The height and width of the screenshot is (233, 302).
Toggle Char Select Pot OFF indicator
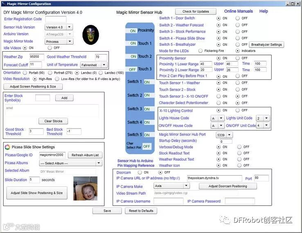(x=147, y=147)
